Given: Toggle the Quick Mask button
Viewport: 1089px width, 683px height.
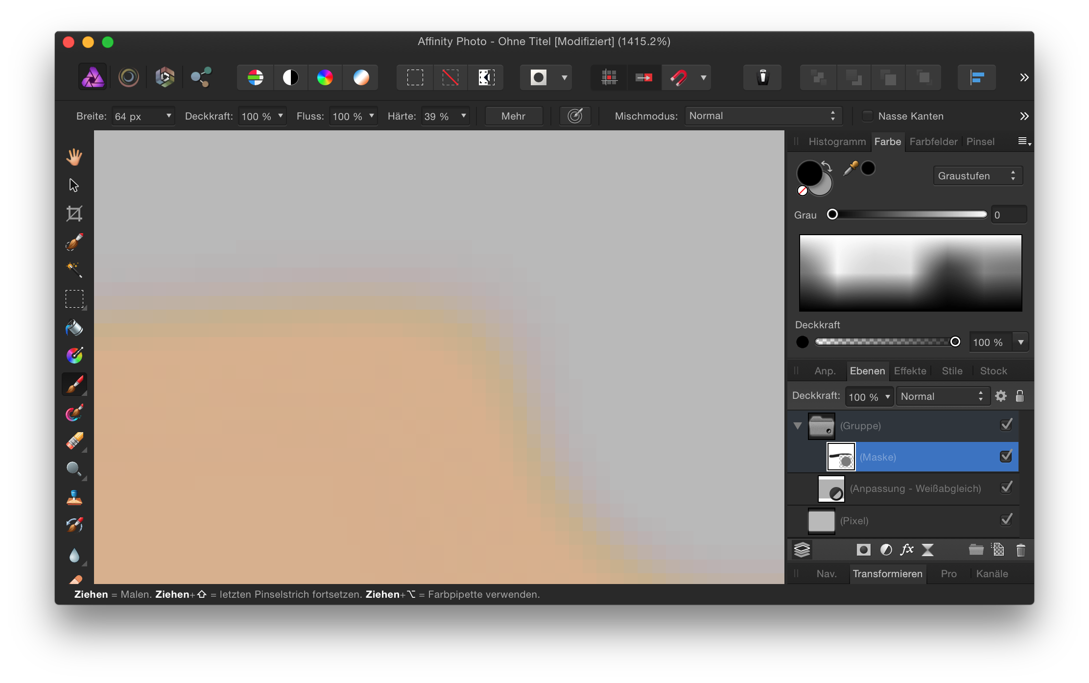Looking at the screenshot, I should pos(539,77).
